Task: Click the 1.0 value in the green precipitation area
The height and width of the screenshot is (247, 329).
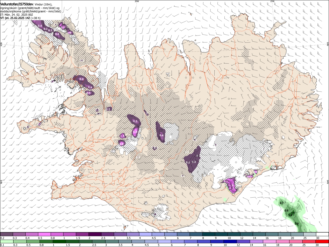Action: coord(290,215)
